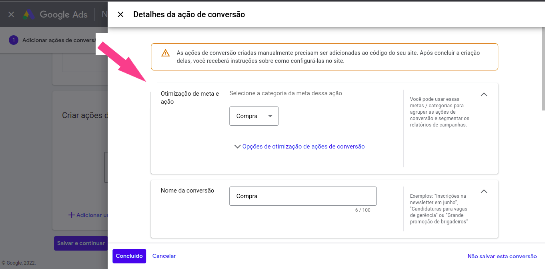The width and height of the screenshot is (545, 269).
Task: Open the Compra goal category dropdown
Action: coord(254,116)
